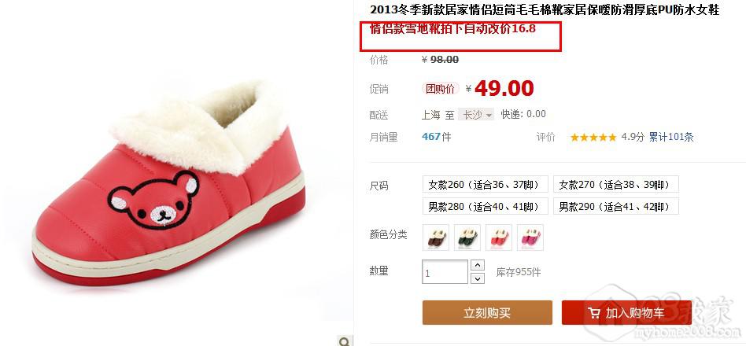Select the red shoe color swatch
This screenshot has height=346, width=746.
click(x=499, y=237)
